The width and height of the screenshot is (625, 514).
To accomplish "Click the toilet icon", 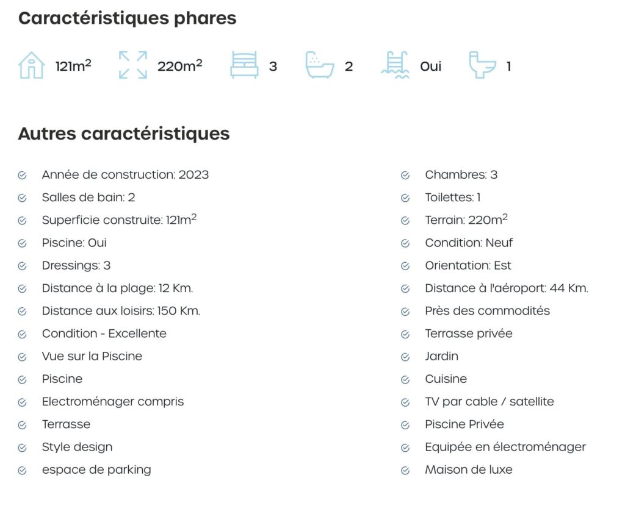I will 482,65.
